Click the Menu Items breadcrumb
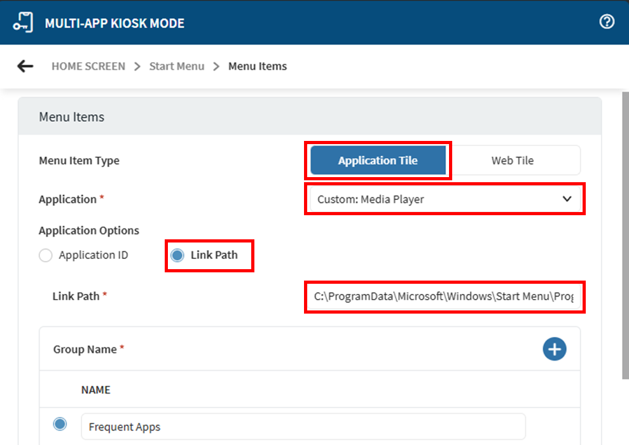The width and height of the screenshot is (629, 445). click(x=258, y=66)
